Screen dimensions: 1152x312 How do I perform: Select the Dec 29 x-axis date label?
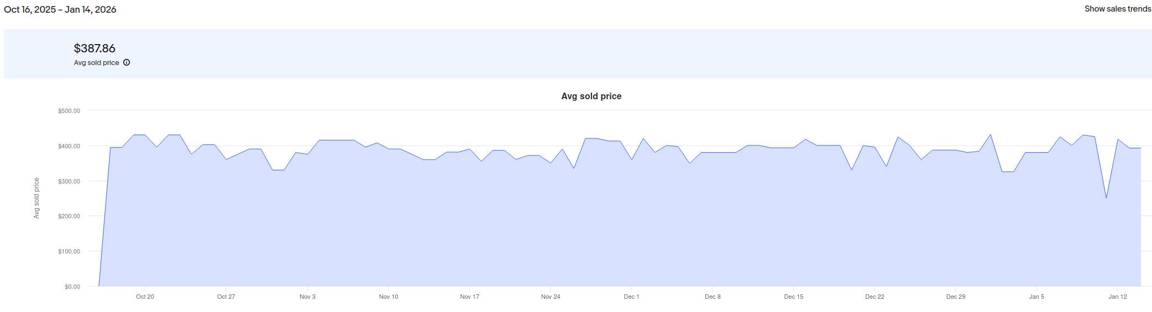point(955,297)
